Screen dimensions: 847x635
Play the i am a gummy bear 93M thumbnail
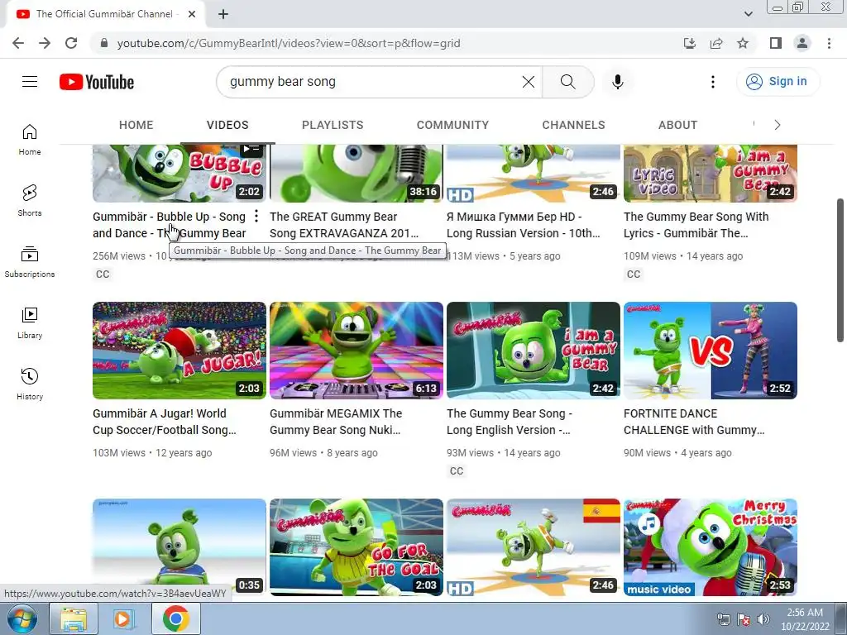[534, 351]
